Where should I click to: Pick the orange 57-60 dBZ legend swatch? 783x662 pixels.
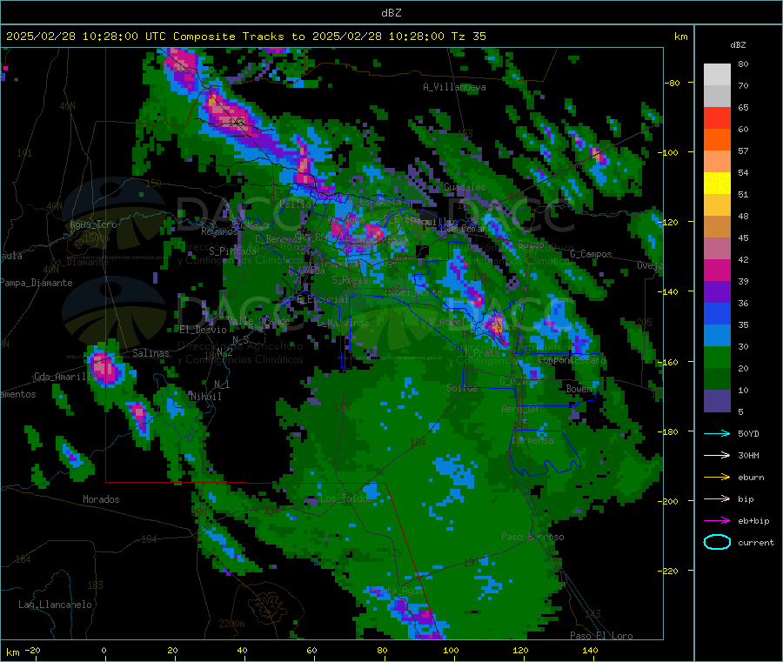pos(717,140)
